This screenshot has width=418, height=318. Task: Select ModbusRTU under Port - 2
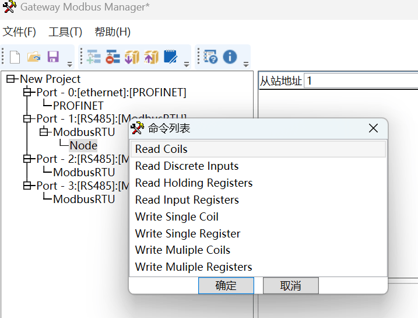pos(84,172)
